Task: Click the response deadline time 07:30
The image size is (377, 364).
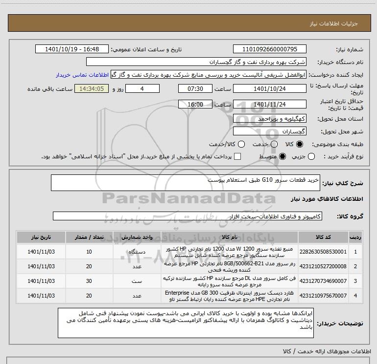Action: click(195, 88)
